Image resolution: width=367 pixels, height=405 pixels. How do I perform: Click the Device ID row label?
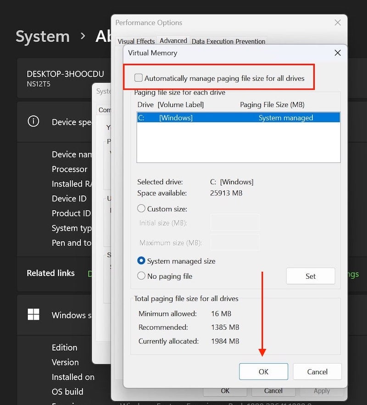69,198
